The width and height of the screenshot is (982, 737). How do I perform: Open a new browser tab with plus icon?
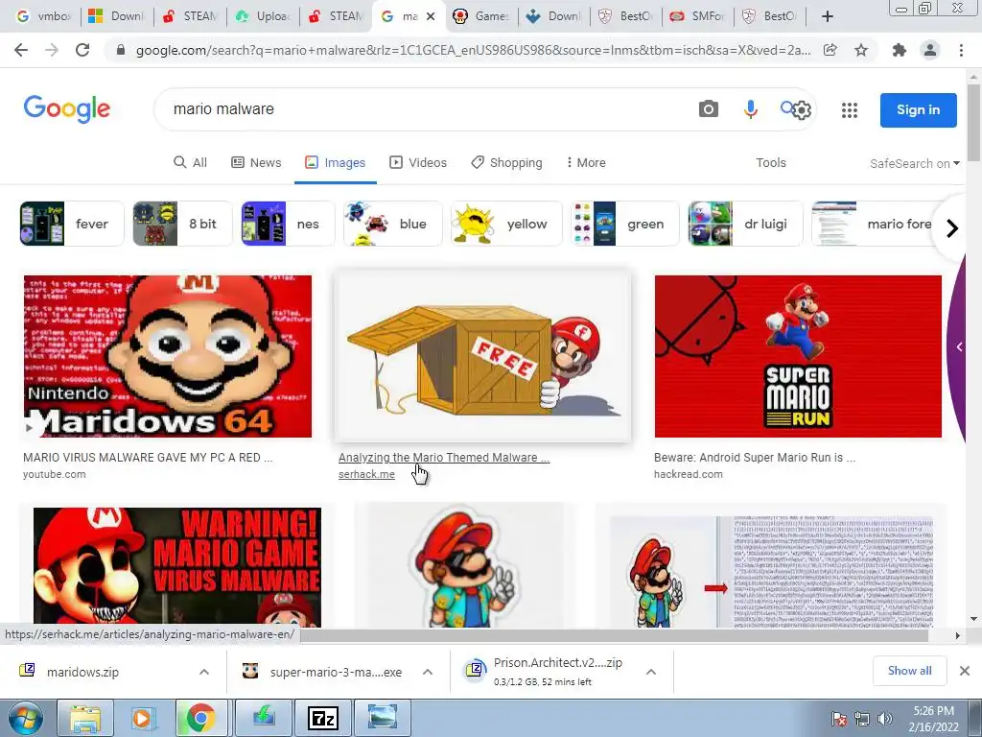pyautogui.click(x=828, y=16)
